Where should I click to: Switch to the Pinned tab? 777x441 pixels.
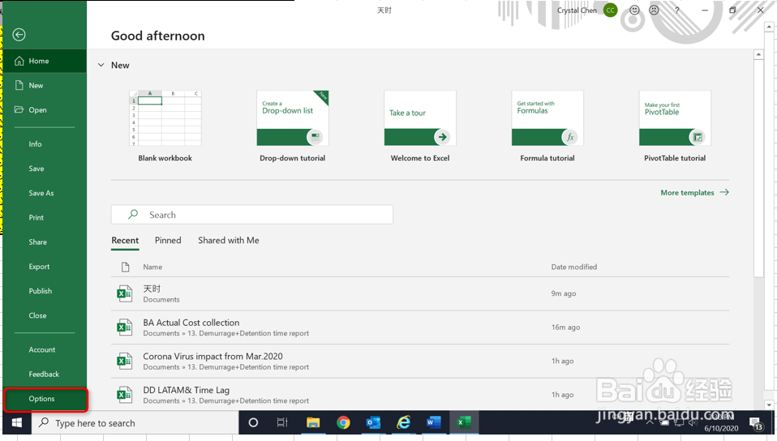click(x=168, y=240)
